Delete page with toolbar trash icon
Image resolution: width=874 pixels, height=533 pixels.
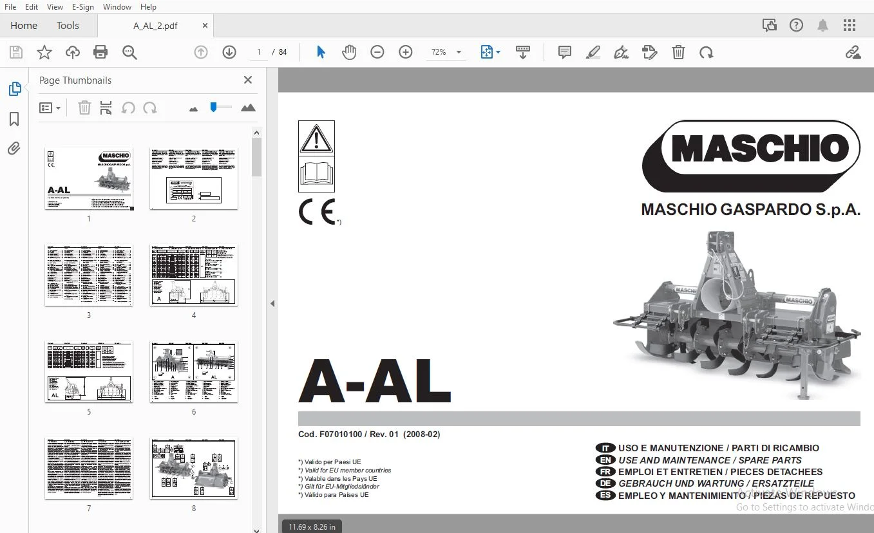tap(678, 53)
